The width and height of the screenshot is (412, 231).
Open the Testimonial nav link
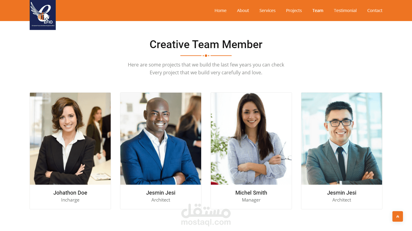345,11
